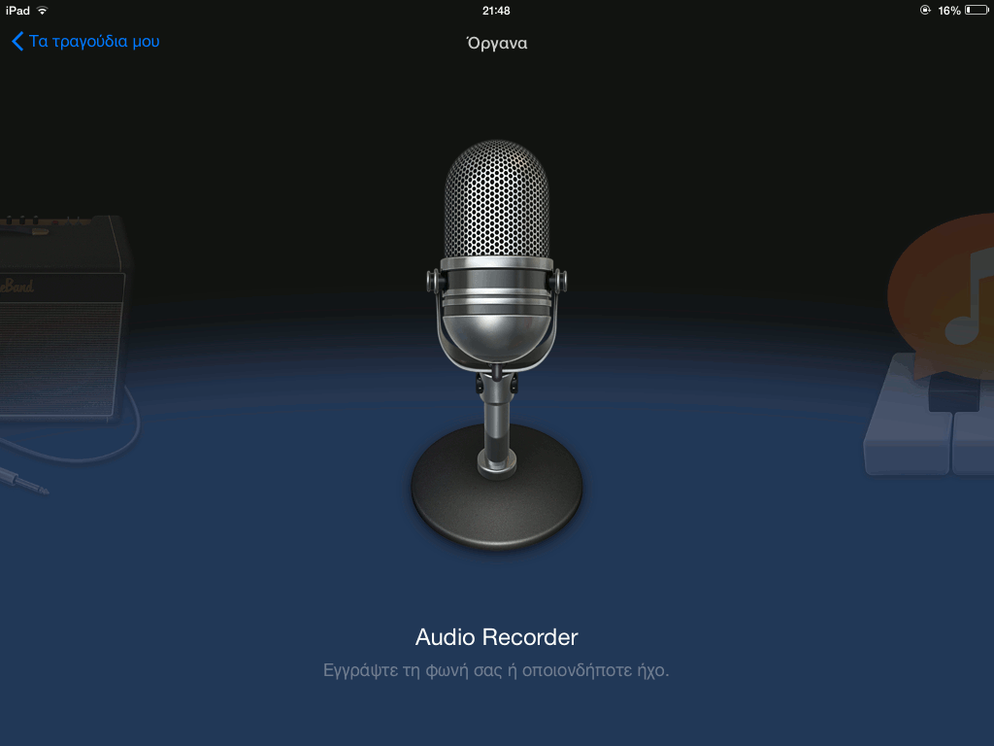The image size is (994, 746).
Task: Tap the 21:48 clock in status bar
Action: (496, 11)
